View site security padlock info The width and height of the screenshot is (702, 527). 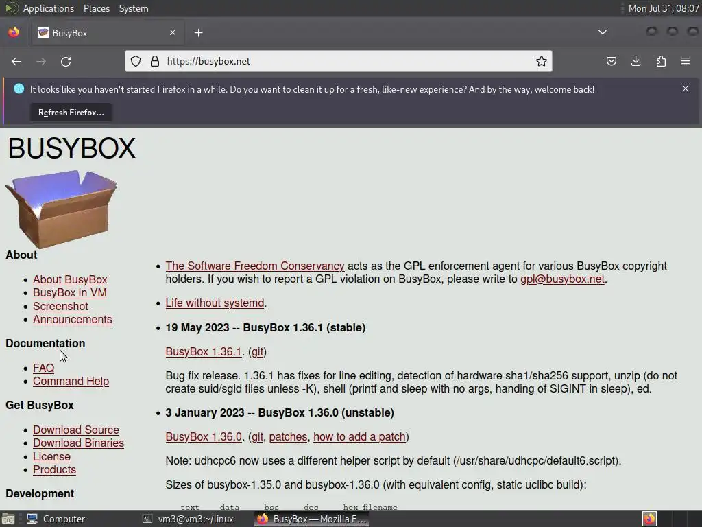click(x=155, y=61)
